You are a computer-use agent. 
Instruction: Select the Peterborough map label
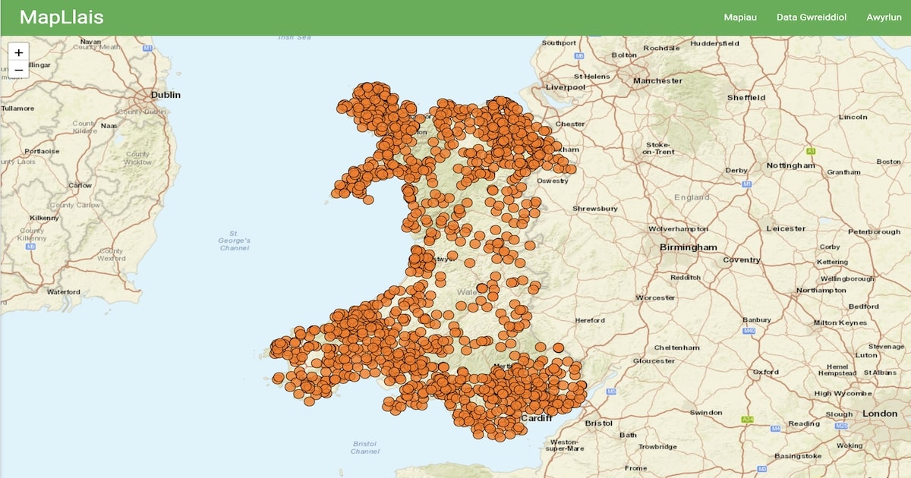(874, 231)
